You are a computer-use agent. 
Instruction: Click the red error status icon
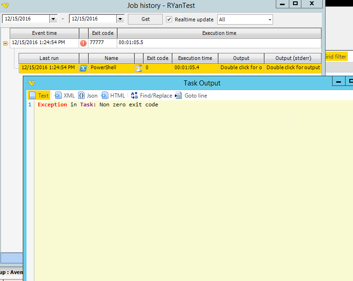tap(83, 43)
